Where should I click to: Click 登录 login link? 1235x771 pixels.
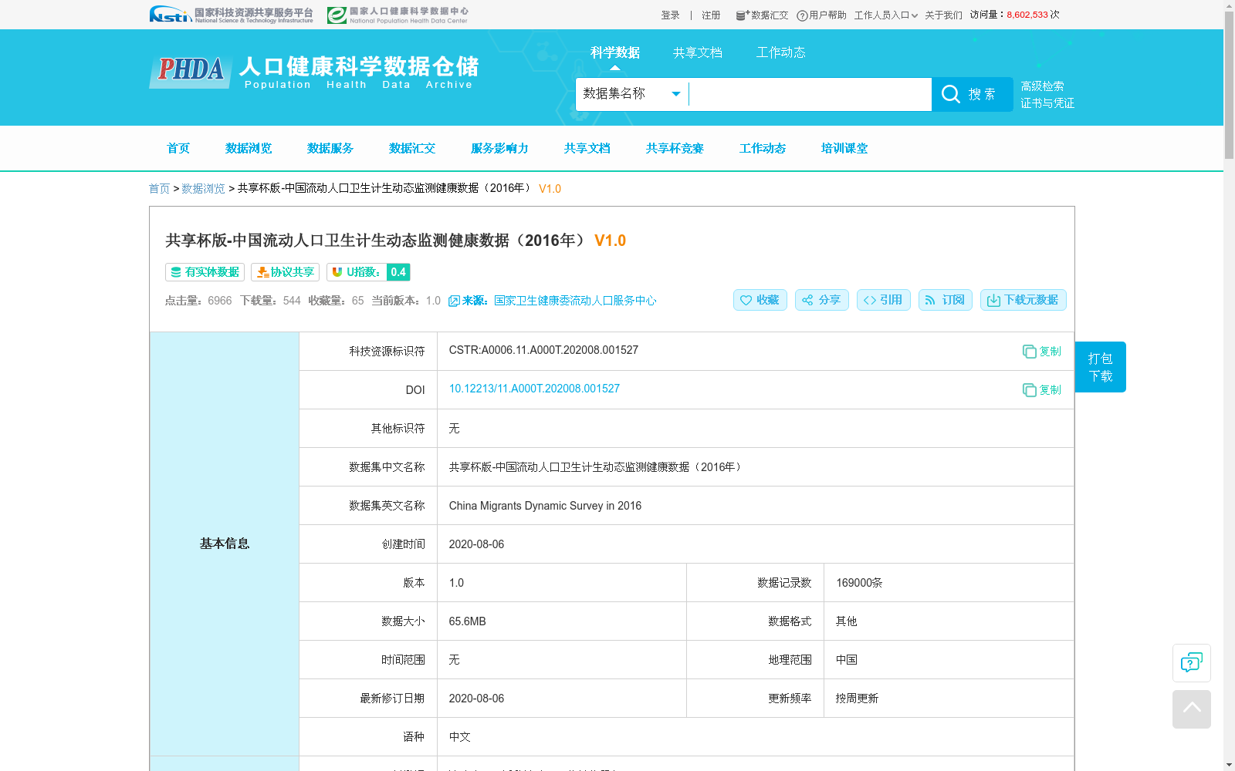click(670, 15)
